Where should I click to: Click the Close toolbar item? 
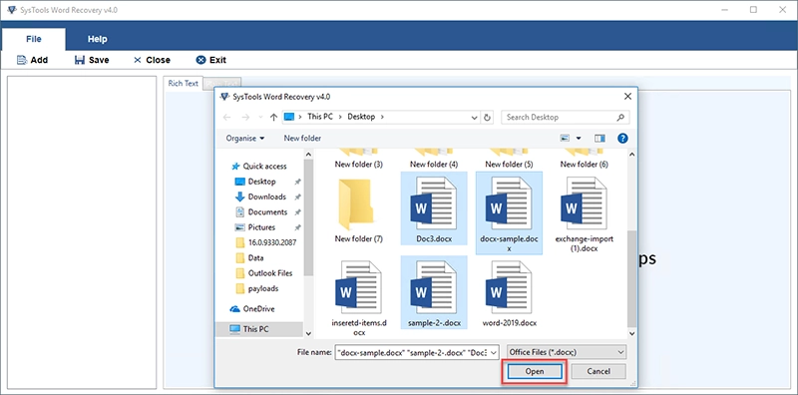[152, 60]
